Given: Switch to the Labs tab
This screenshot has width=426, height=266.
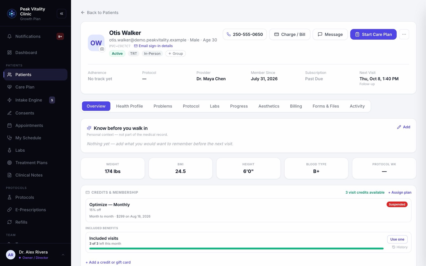Looking at the screenshot, I should tap(215, 106).
